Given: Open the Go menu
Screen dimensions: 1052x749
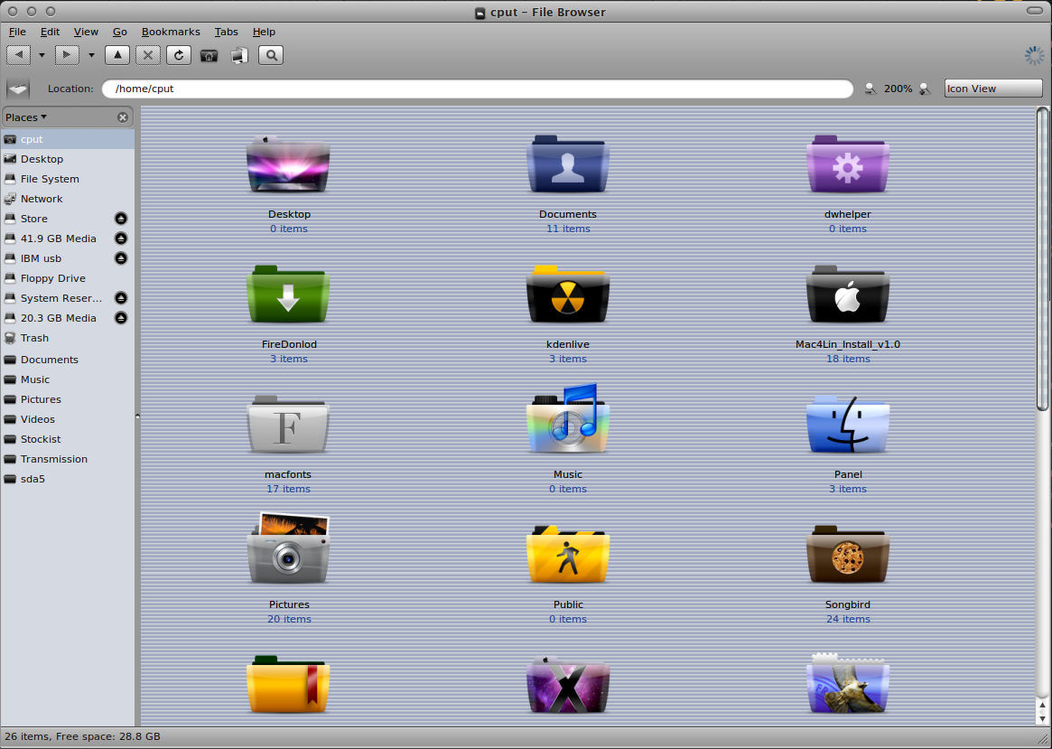Looking at the screenshot, I should coord(119,32).
